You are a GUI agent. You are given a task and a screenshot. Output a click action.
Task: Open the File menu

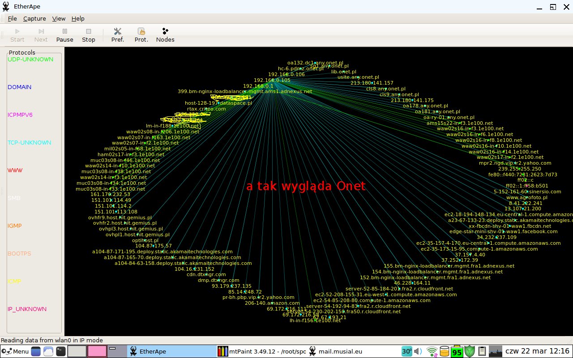click(x=12, y=18)
